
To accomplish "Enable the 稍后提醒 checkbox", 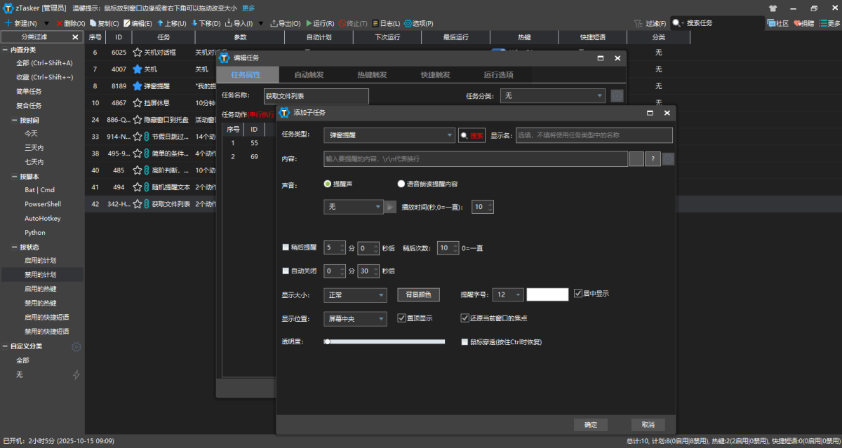I will 286,247.
